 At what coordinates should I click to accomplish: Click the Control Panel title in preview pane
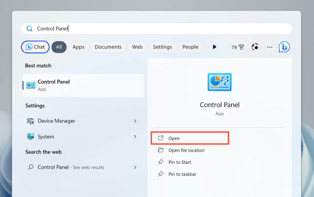[220, 105]
